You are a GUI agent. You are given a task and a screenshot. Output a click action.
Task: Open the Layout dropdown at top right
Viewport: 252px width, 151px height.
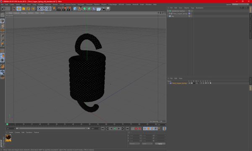pos(240,5)
